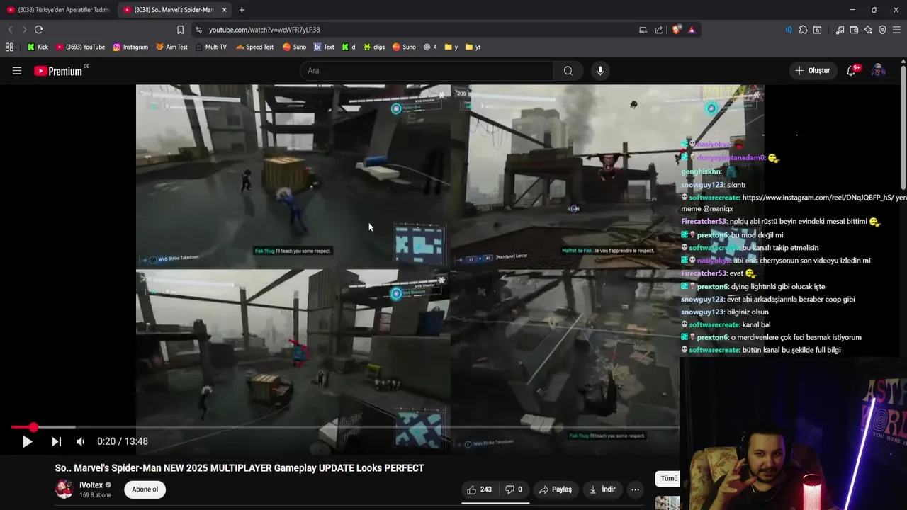Open the browser main hamburger menu

896,30
